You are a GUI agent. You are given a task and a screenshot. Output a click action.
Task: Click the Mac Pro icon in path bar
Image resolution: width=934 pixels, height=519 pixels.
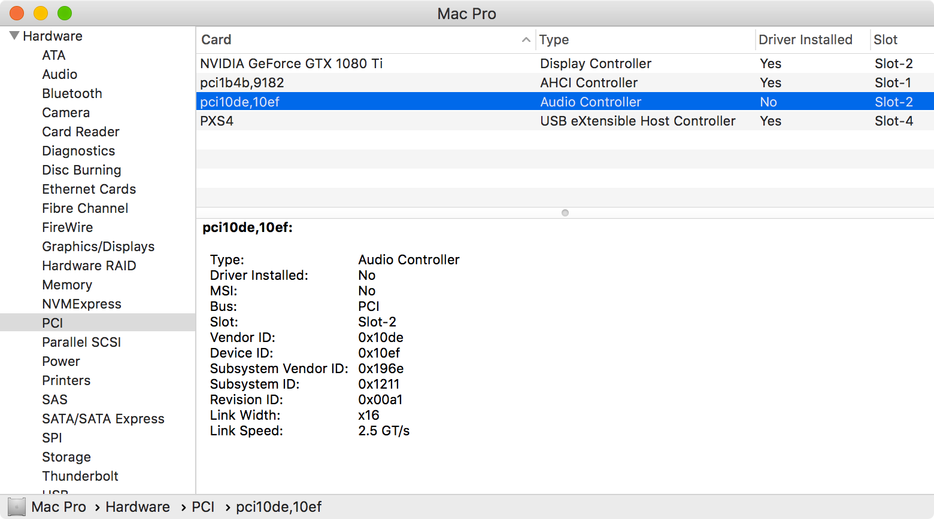(17, 507)
